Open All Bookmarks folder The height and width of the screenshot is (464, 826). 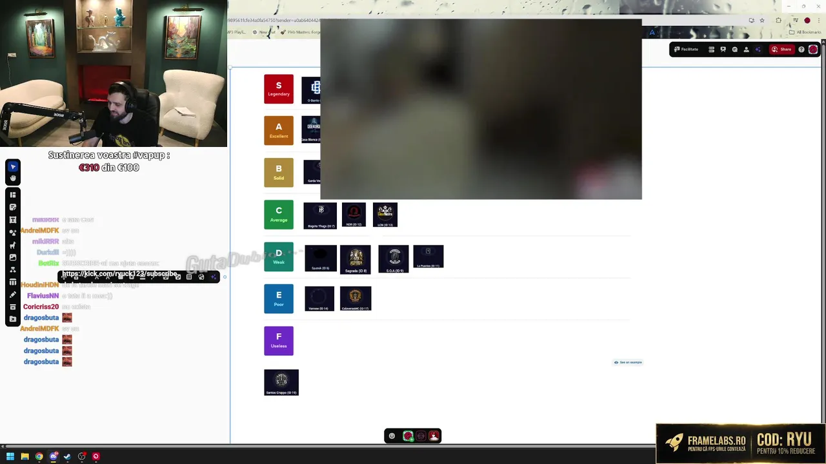pyautogui.click(x=806, y=32)
